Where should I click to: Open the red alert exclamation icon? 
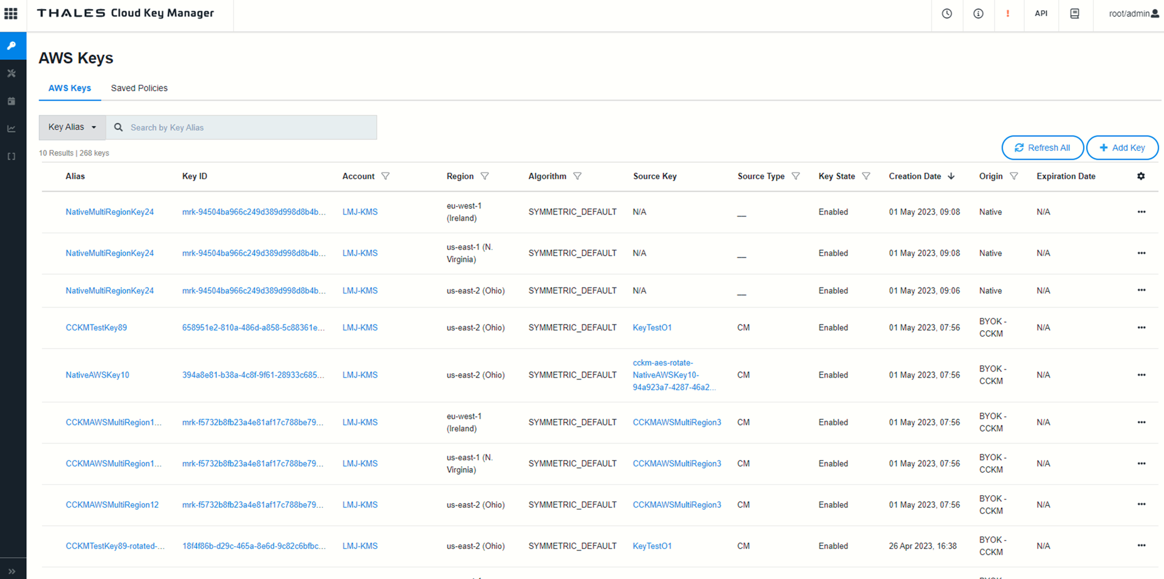coord(1008,14)
